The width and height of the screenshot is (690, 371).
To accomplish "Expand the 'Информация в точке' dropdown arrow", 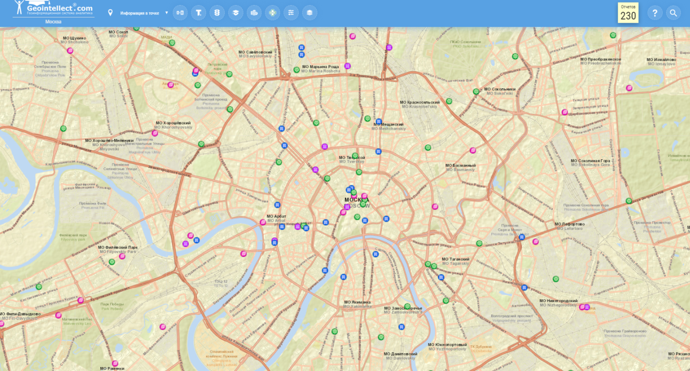I will tap(167, 13).
